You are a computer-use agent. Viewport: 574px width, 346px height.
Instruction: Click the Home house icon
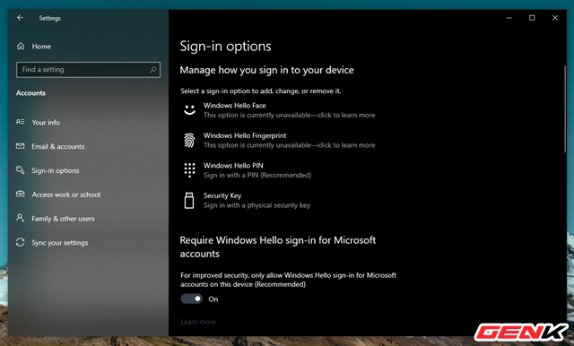coord(21,46)
